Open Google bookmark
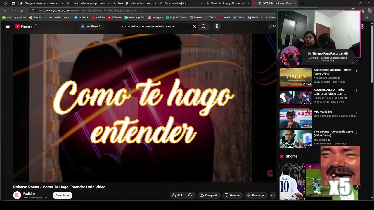Viewport: 374px width, 210px height. pos(35,17)
